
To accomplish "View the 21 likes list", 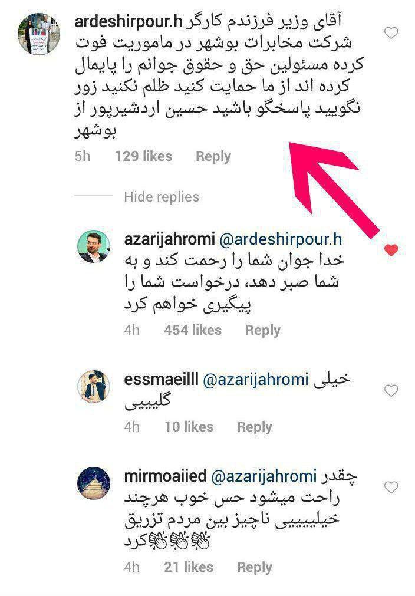I will (x=189, y=567).
